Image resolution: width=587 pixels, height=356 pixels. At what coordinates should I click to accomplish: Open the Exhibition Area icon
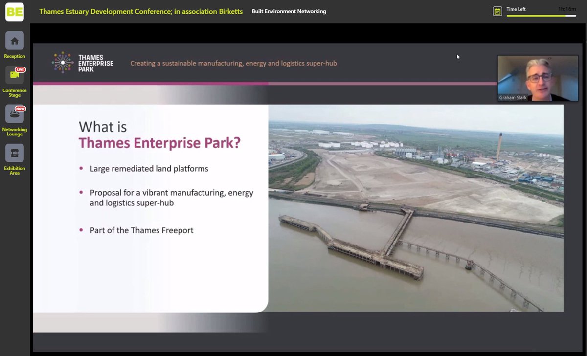pyautogui.click(x=15, y=153)
